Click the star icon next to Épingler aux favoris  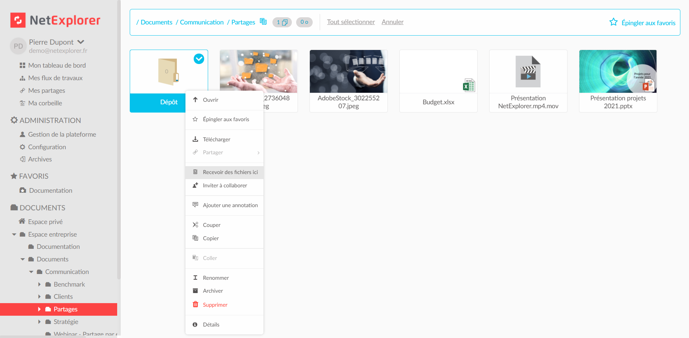(613, 22)
